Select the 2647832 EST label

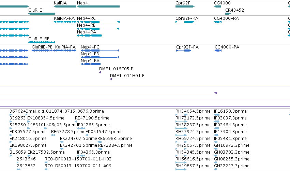26,166
